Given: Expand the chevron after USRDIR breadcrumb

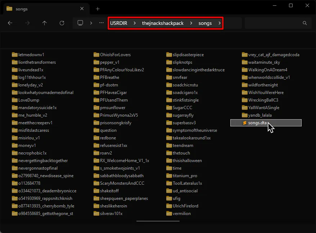Looking at the screenshot, I should 135,23.
